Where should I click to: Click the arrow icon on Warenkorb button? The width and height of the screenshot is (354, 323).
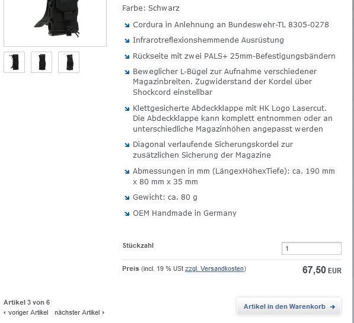(332, 307)
